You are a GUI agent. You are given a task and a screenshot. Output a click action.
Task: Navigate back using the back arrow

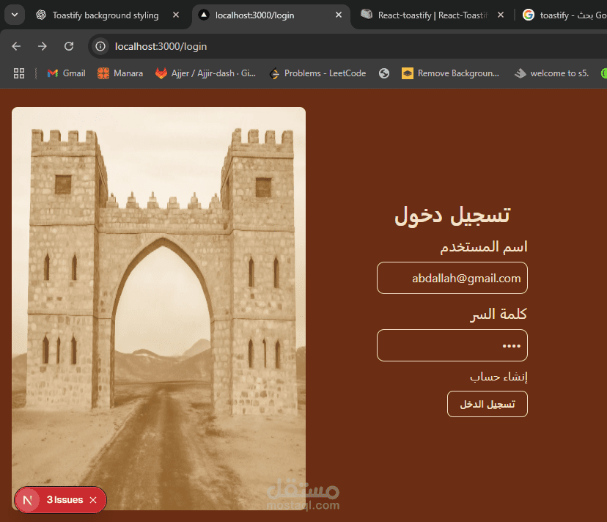(x=15, y=45)
